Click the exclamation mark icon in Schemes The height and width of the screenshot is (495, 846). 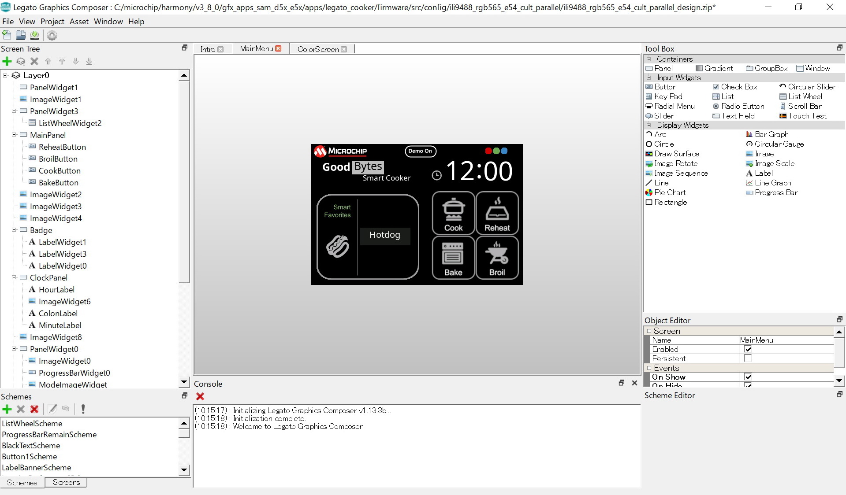[83, 409]
